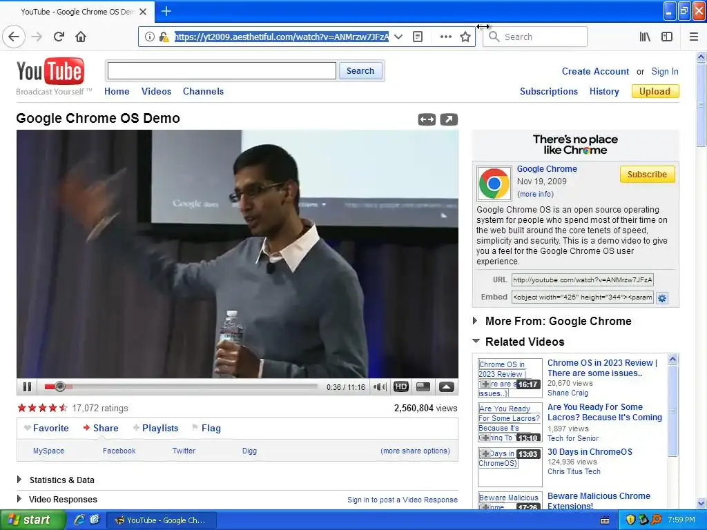The height and width of the screenshot is (530, 707).
Task: Open the Library bookmarks icon
Action: [x=645, y=37]
